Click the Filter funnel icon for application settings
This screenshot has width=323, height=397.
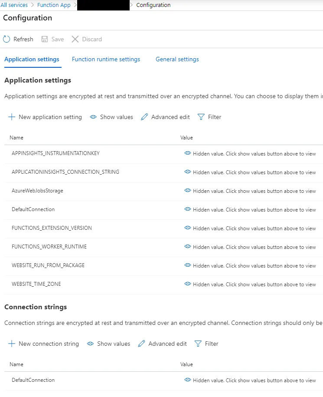201,117
